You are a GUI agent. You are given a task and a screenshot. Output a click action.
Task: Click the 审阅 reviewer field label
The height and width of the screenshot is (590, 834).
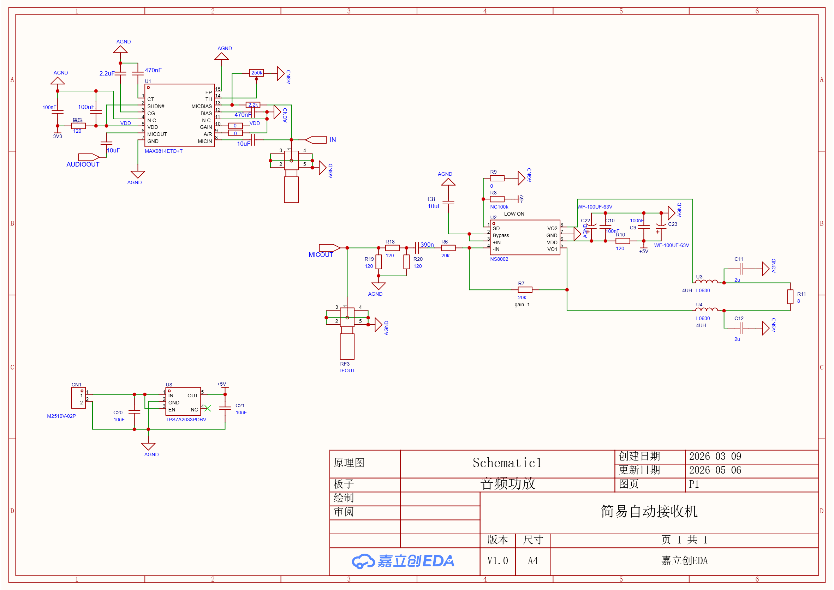[x=344, y=512]
